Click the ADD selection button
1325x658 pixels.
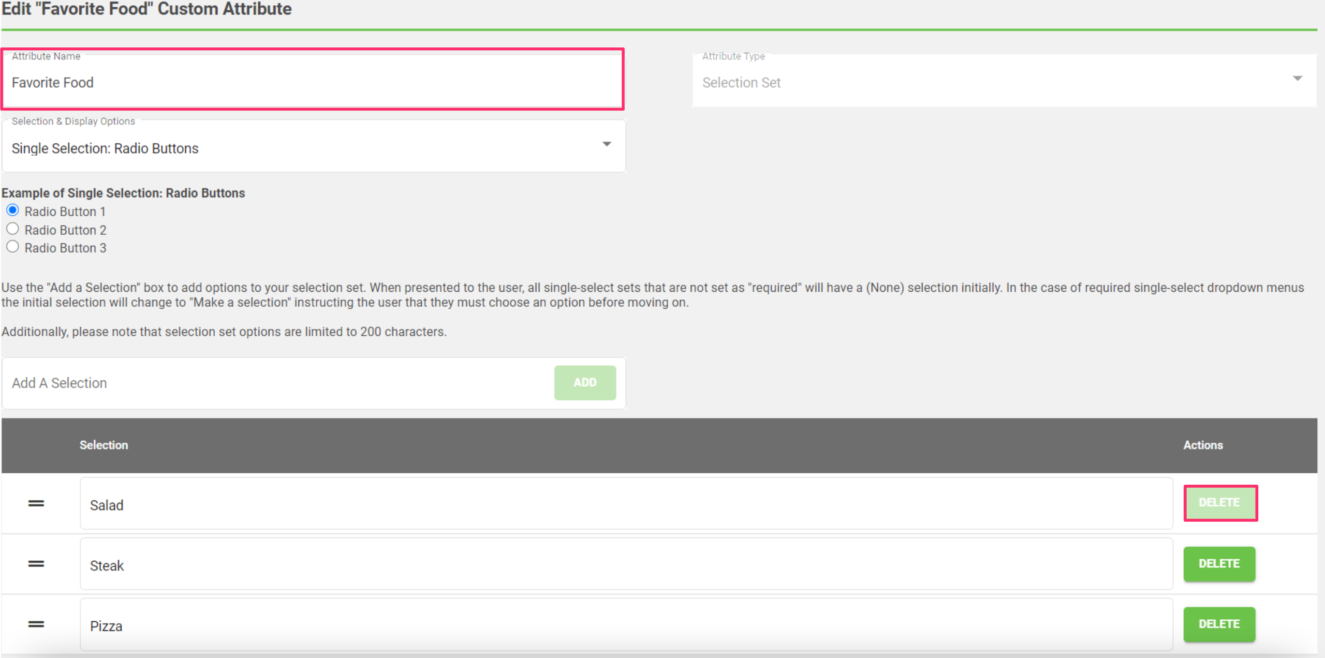[x=585, y=383]
